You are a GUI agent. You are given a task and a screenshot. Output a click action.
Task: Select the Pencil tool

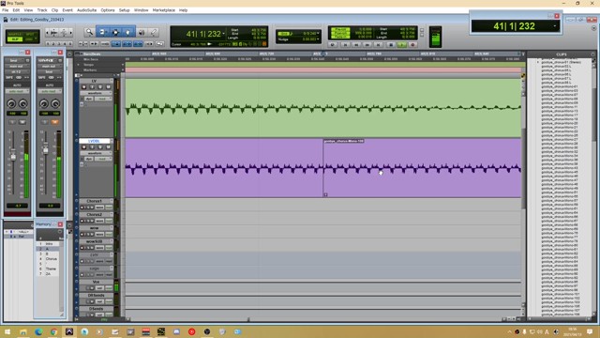[154, 33]
